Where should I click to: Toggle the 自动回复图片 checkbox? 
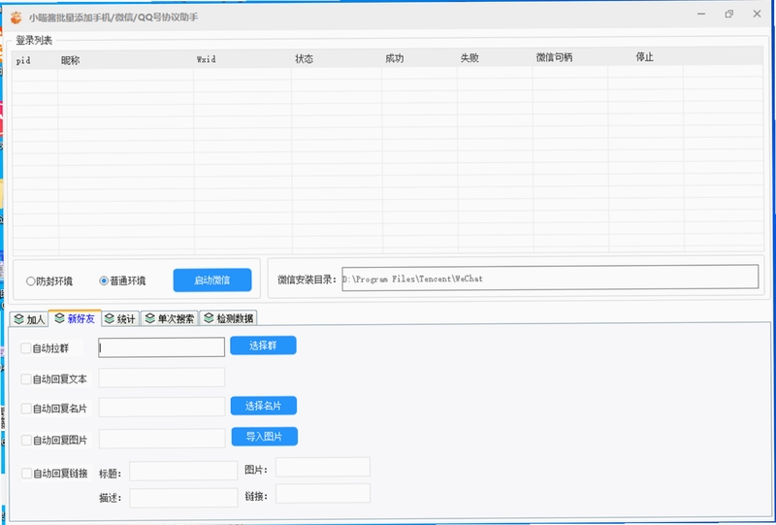point(27,441)
